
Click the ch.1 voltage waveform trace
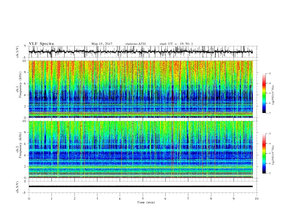coord(140,52)
